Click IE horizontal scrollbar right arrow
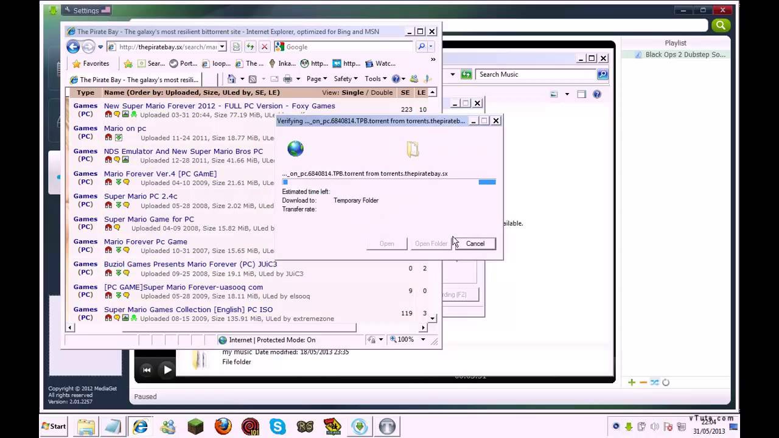This screenshot has height=438, width=779. click(x=424, y=328)
